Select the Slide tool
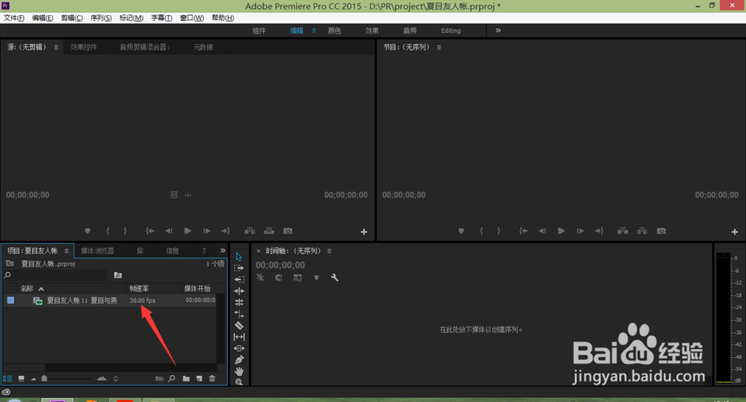The image size is (746, 402). 239,348
